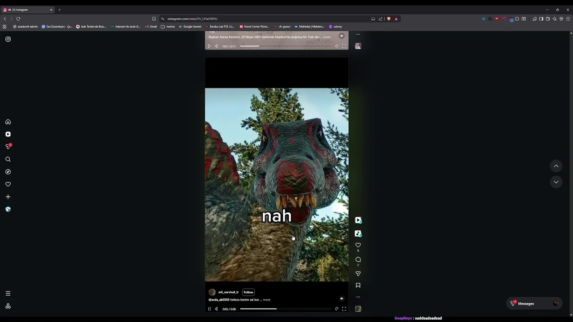Go to the next reel with the down chevron

tap(556, 182)
